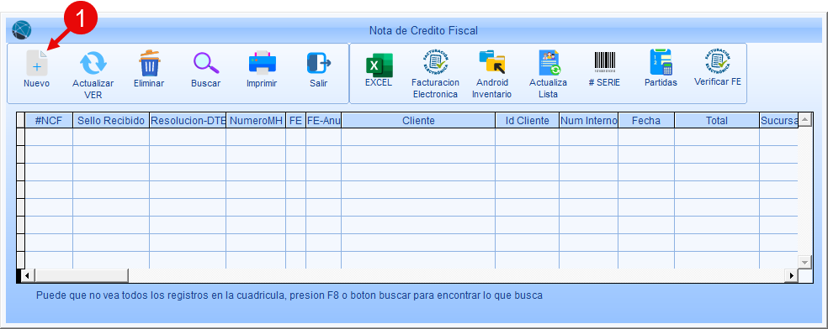Open Facturacion Electronica icon
This screenshot has height=329, width=828.
436,63
